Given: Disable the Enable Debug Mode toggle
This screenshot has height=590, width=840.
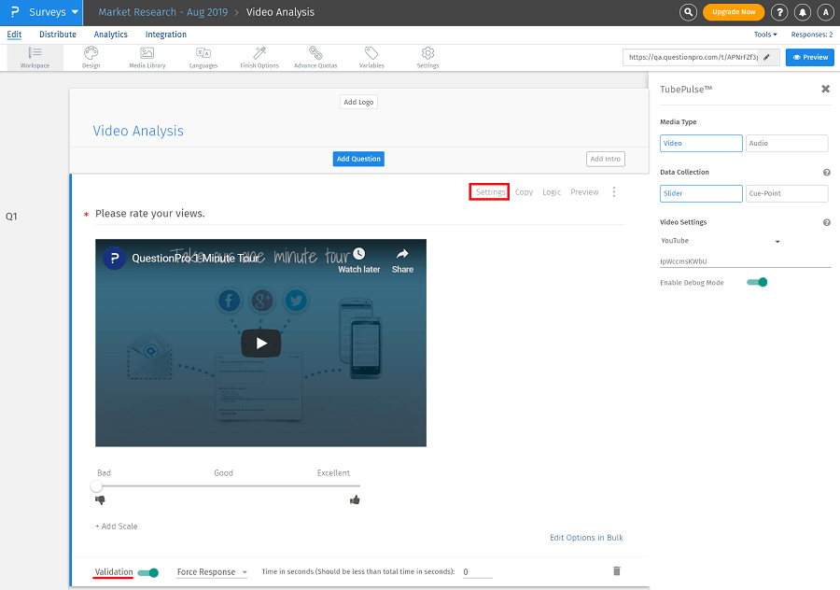Looking at the screenshot, I should click(757, 282).
